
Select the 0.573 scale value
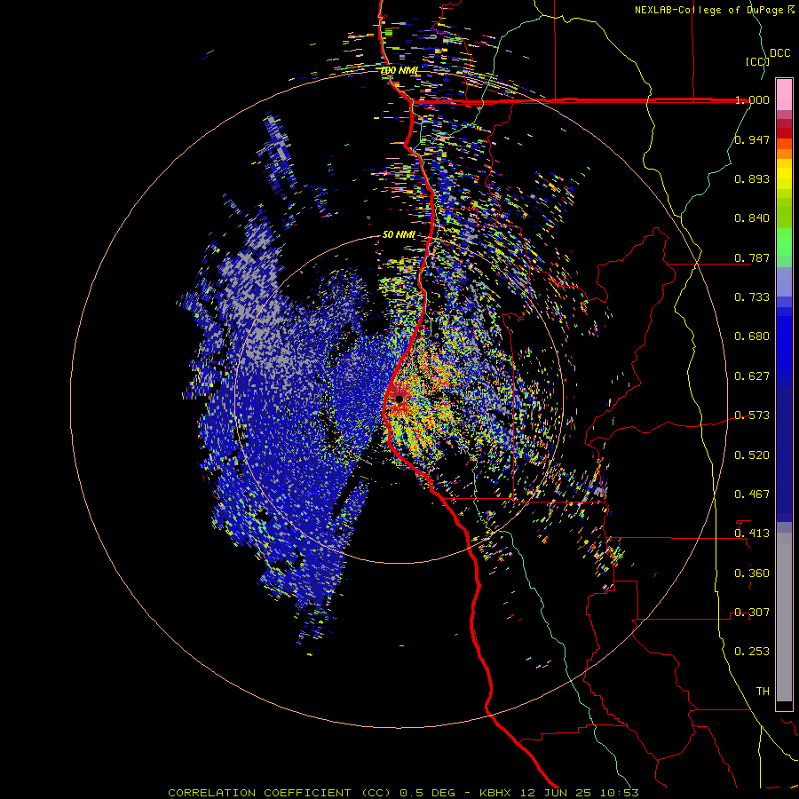(752, 415)
